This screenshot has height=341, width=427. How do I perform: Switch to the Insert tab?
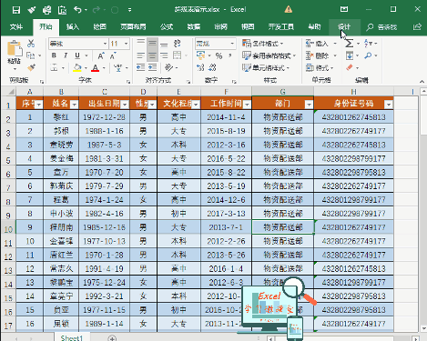[x=73, y=27]
